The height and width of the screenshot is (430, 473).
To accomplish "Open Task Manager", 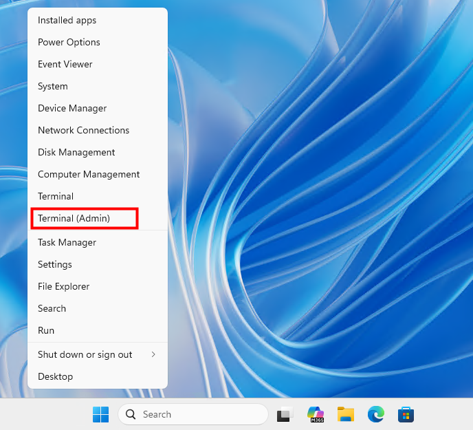I will (x=98, y=242).
